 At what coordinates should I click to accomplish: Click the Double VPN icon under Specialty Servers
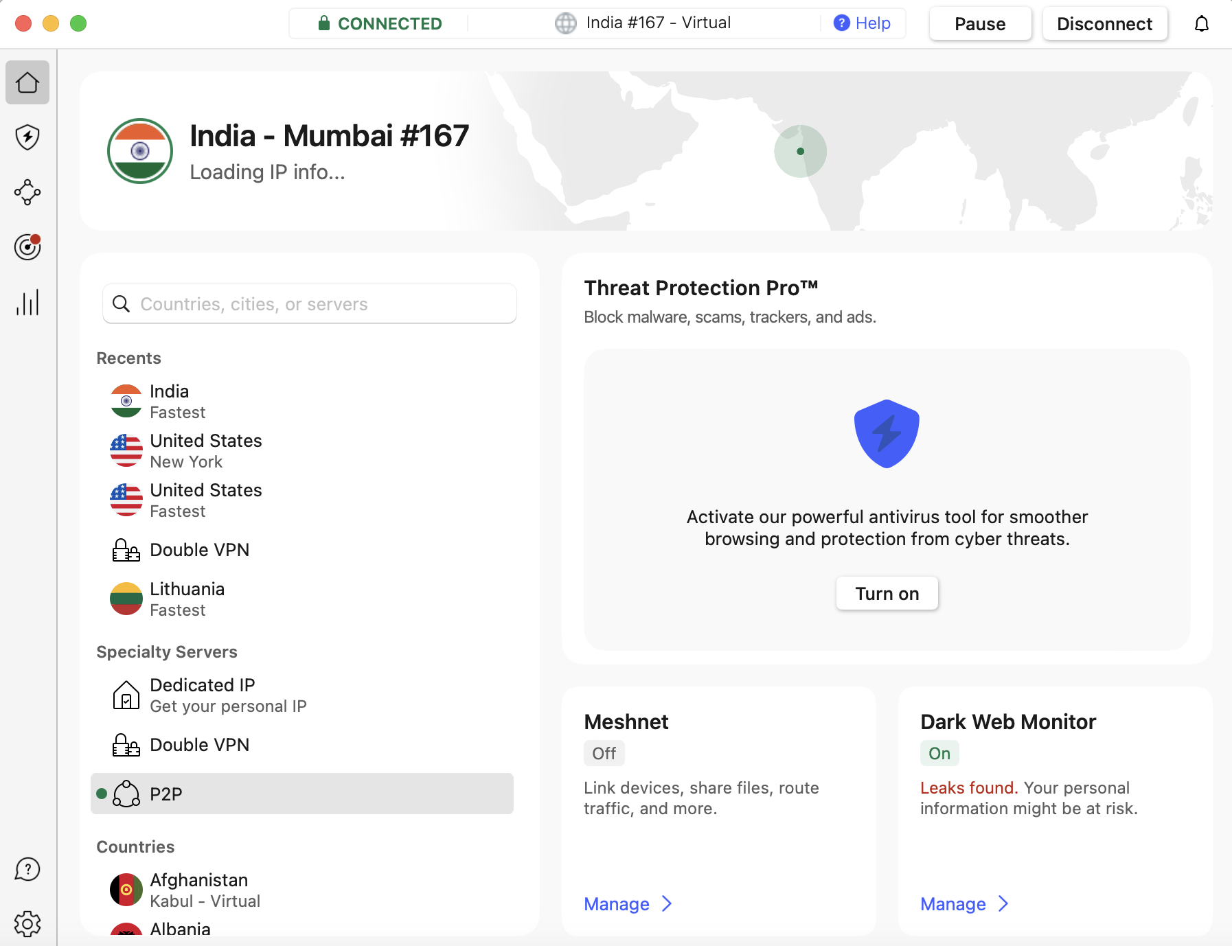click(x=126, y=745)
